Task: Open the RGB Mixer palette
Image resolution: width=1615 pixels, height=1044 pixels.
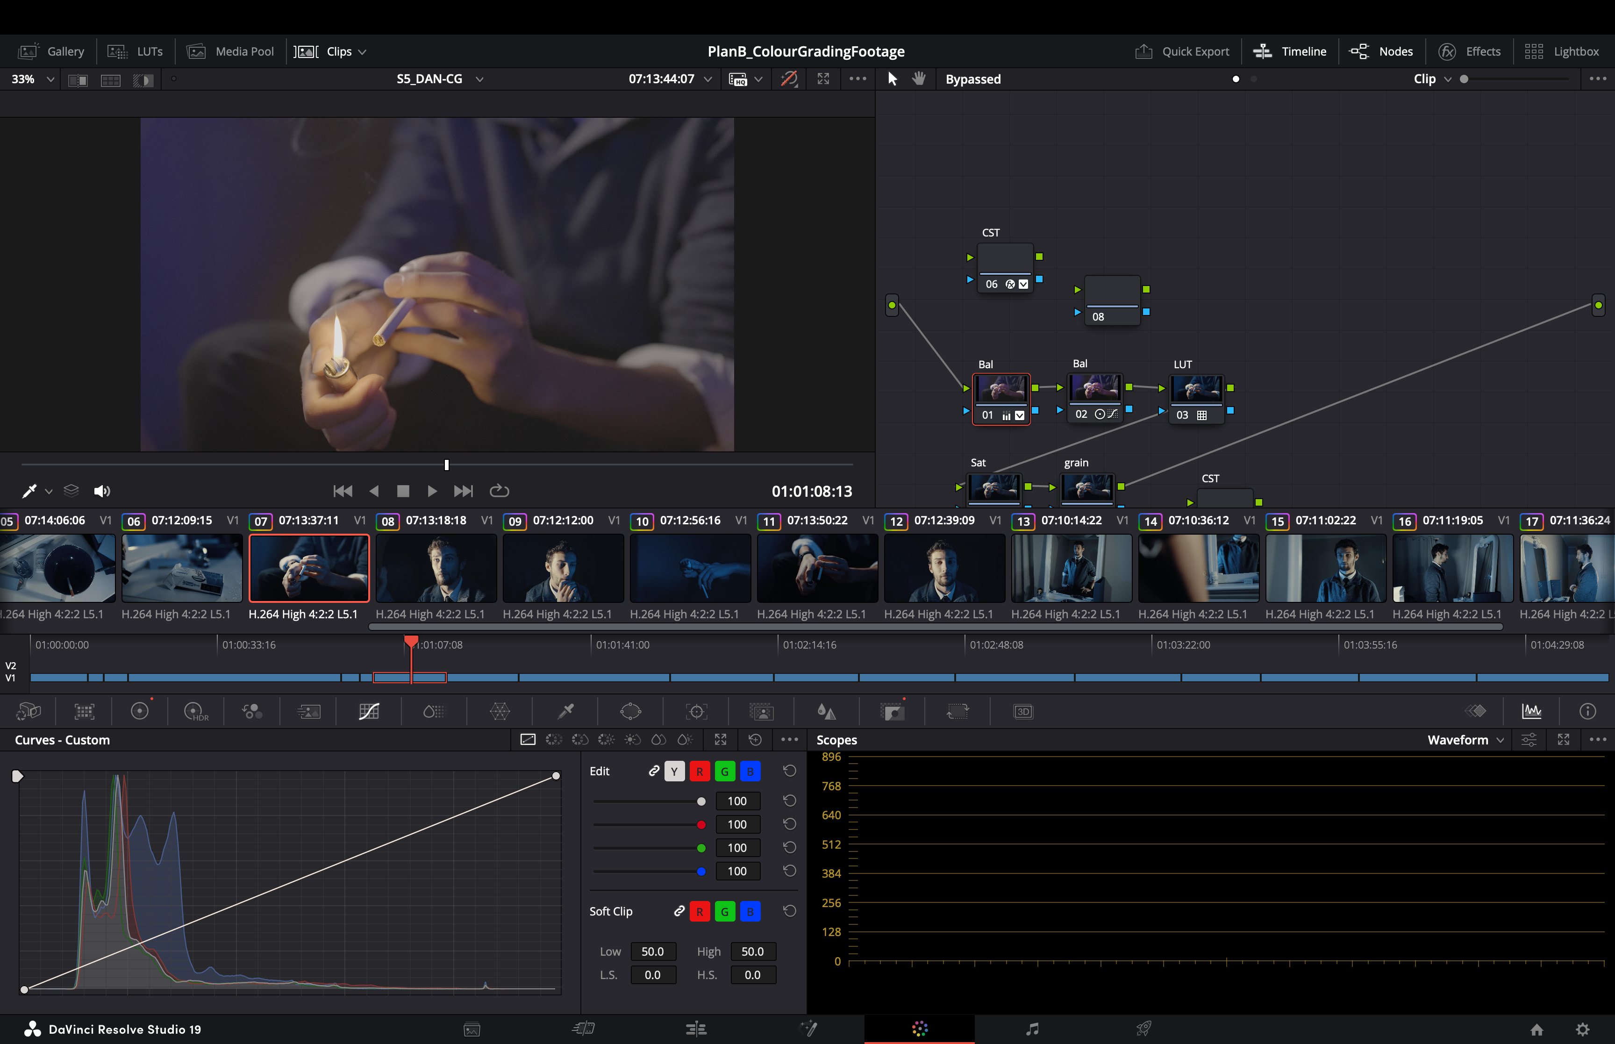Action: pos(252,711)
